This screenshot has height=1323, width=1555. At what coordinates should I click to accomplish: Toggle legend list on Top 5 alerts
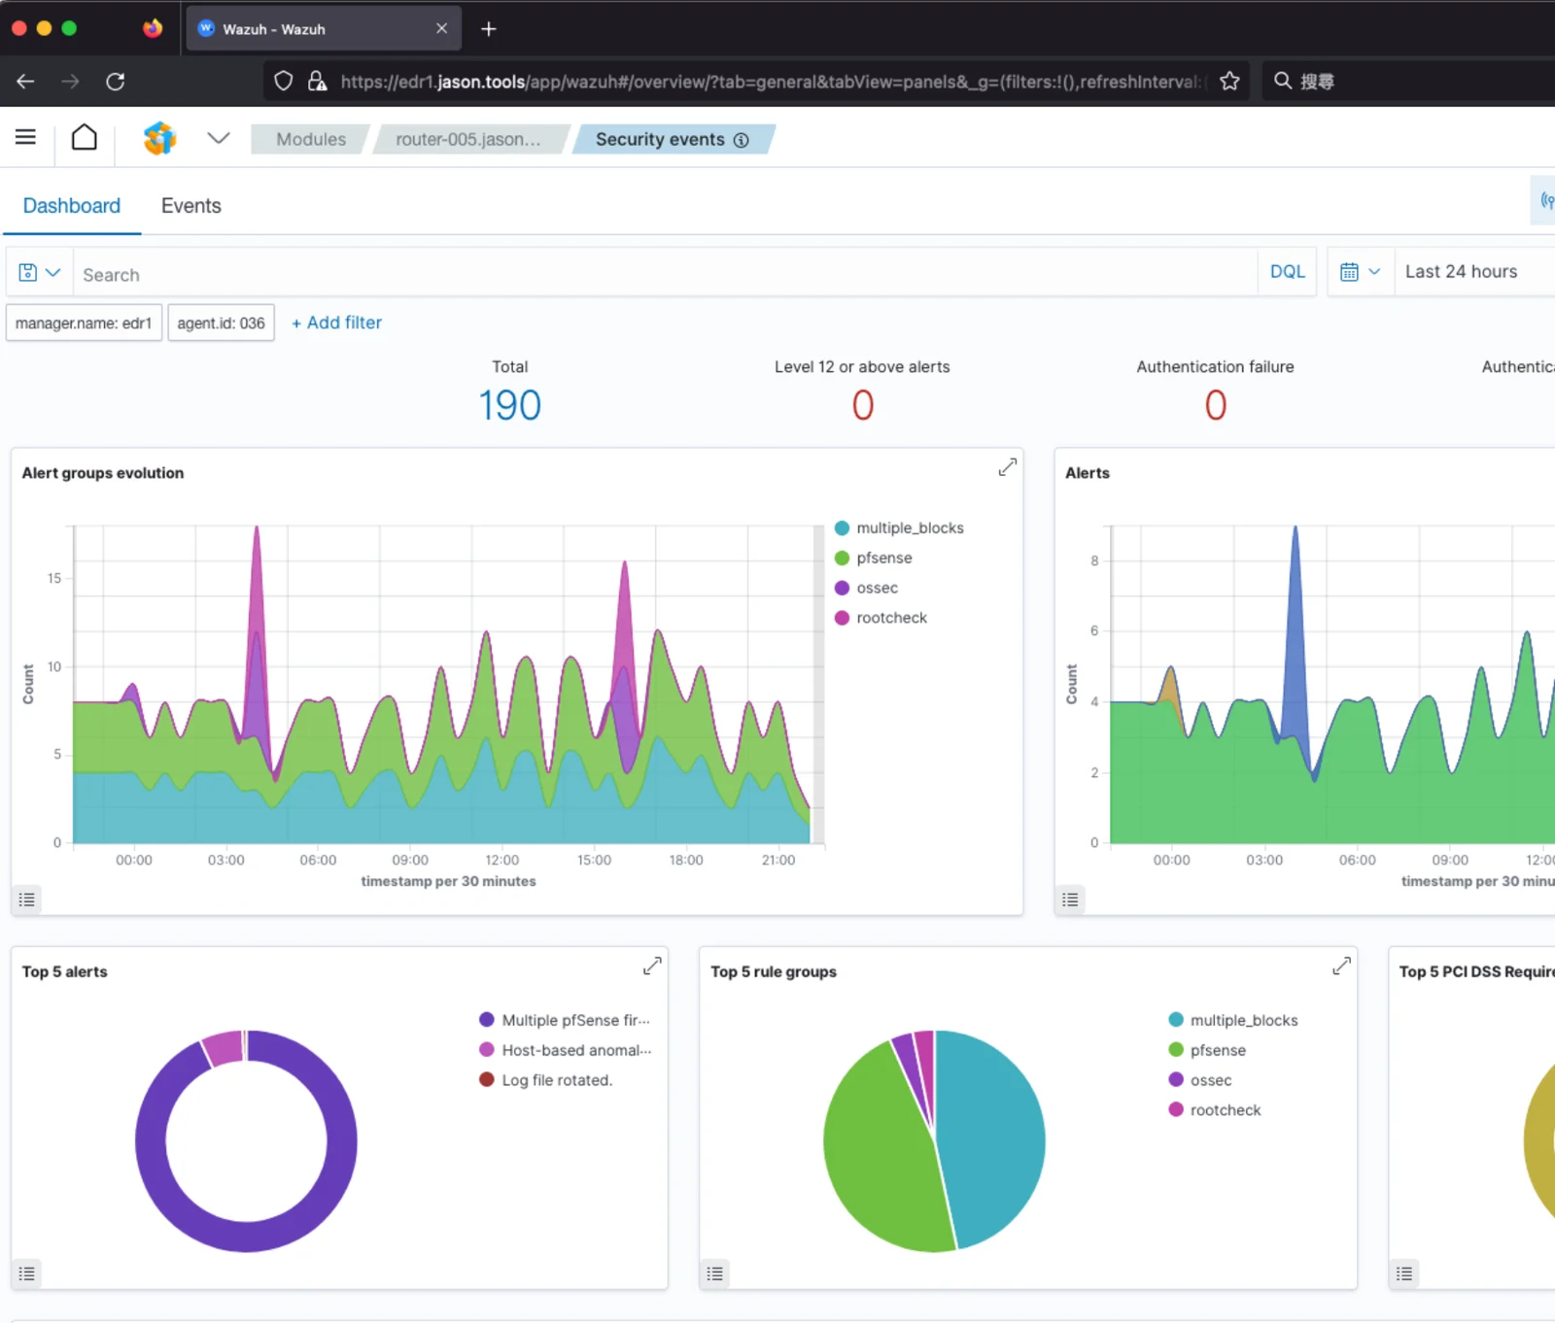pyautogui.click(x=27, y=1273)
